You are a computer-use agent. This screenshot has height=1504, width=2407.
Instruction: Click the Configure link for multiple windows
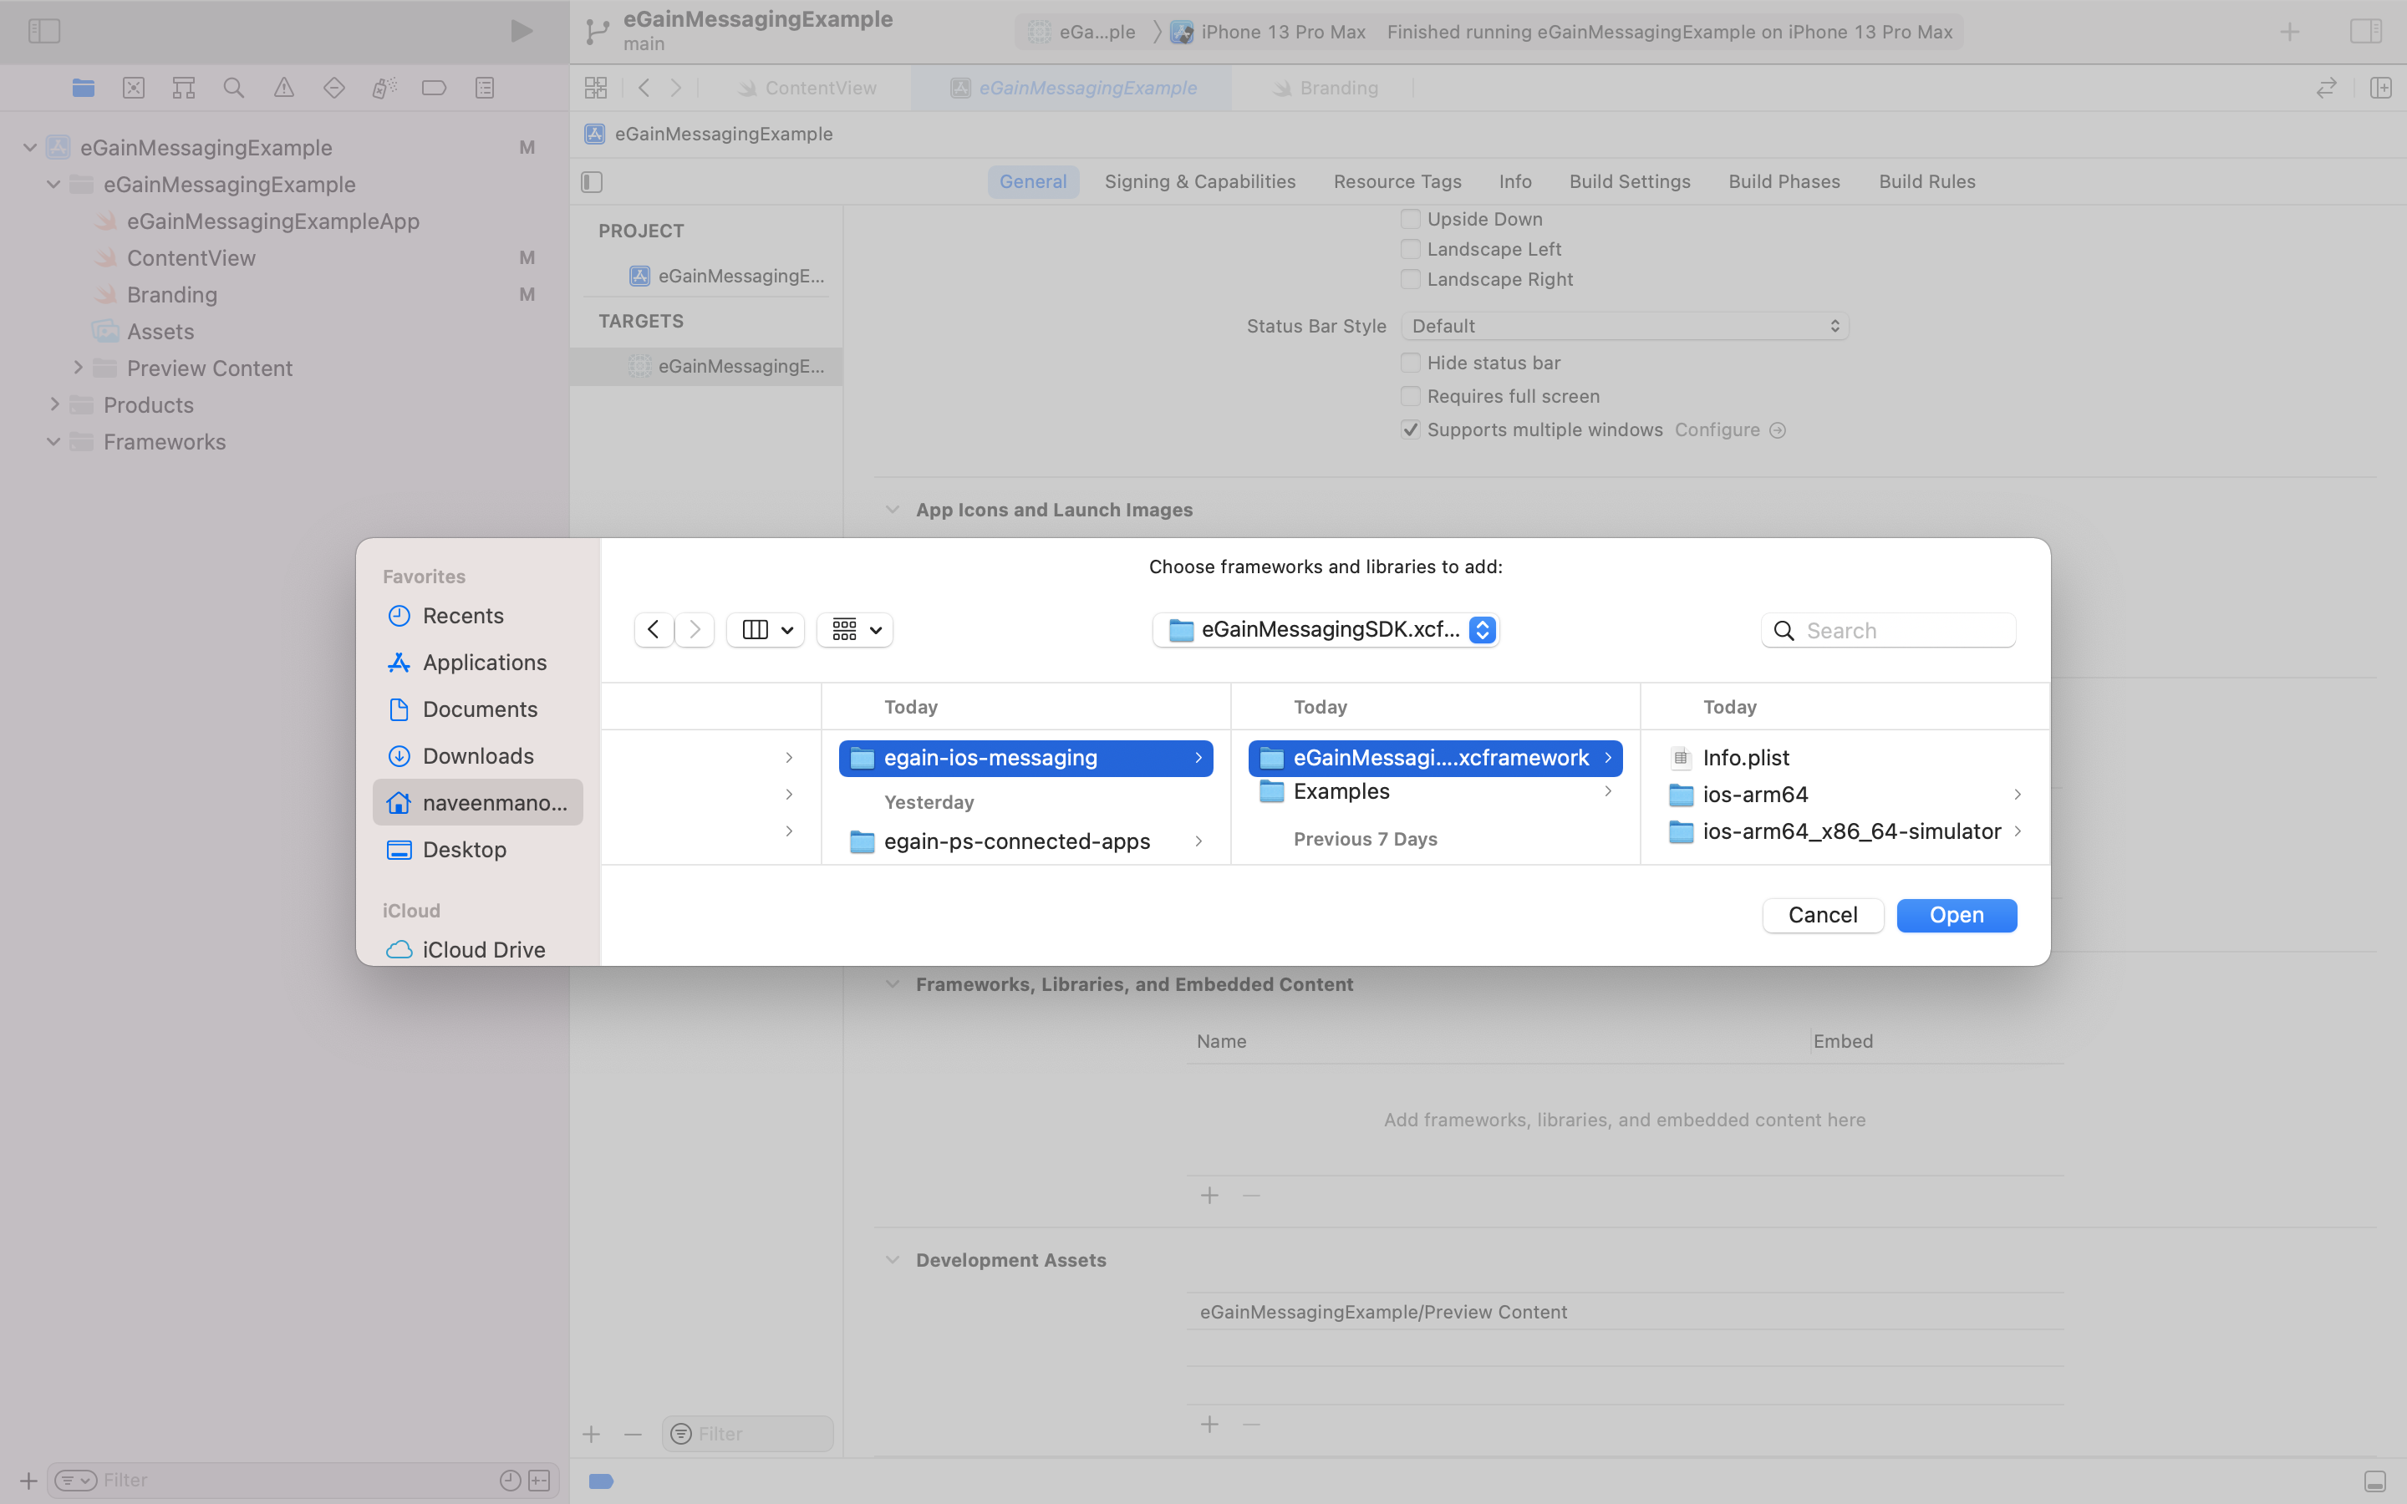pos(1730,429)
